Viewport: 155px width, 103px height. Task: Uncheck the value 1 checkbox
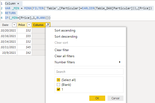point(58,89)
